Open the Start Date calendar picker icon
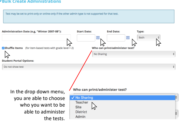The width and height of the screenshot is (181, 121). tap(98, 38)
